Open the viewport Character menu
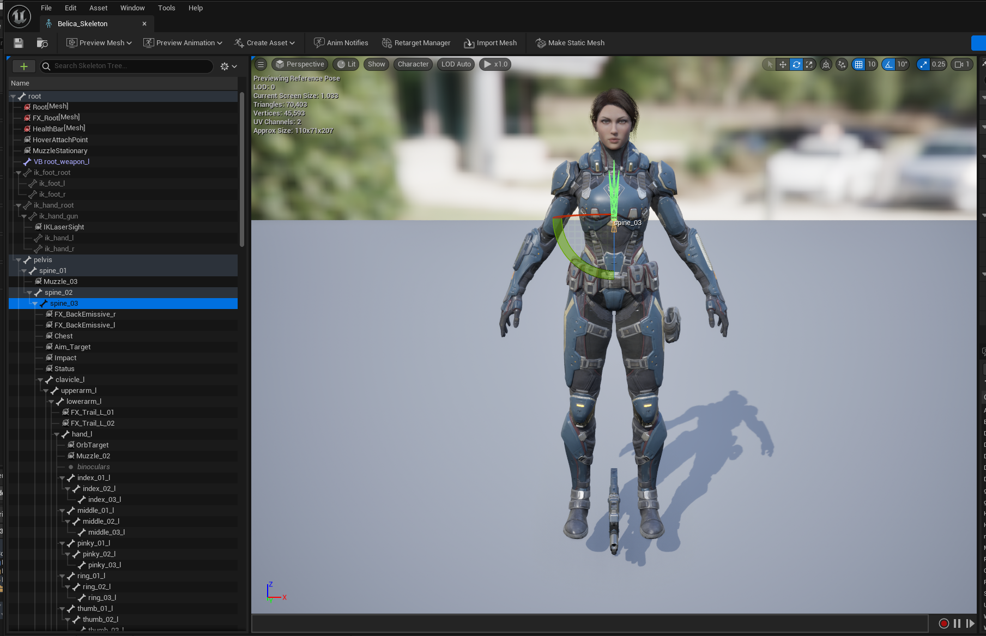This screenshot has height=636, width=986. point(413,64)
